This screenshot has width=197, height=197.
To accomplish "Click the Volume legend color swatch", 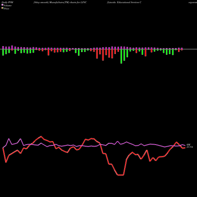I will point(2,5).
